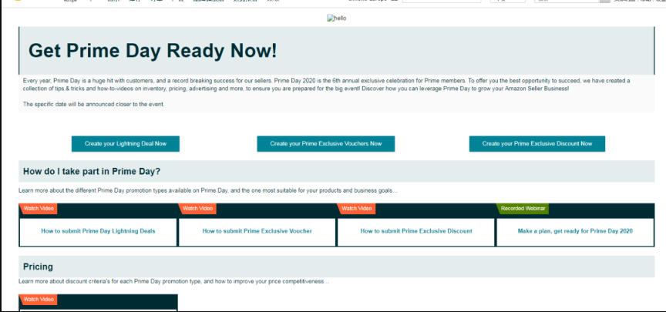
Task: Click Create your Prime Exclusive Vouchers Now
Action: [326, 143]
